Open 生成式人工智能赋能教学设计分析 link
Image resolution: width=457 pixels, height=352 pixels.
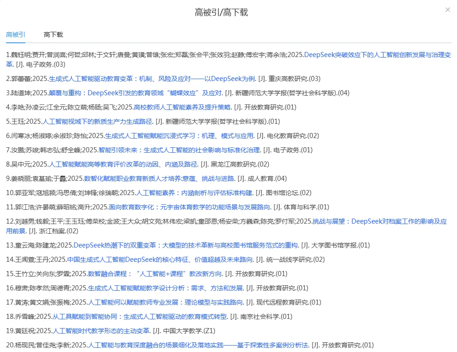coord(165,288)
